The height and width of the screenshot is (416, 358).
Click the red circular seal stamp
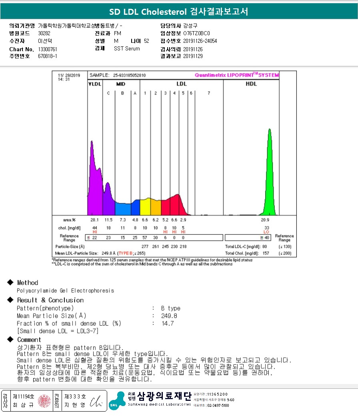point(44,401)
